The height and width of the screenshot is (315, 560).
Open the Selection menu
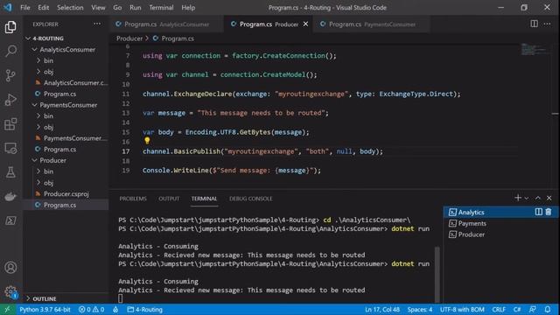tap(70, 8)
